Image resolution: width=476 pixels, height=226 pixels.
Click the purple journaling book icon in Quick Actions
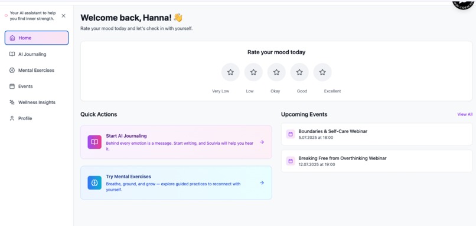point(94,142)
